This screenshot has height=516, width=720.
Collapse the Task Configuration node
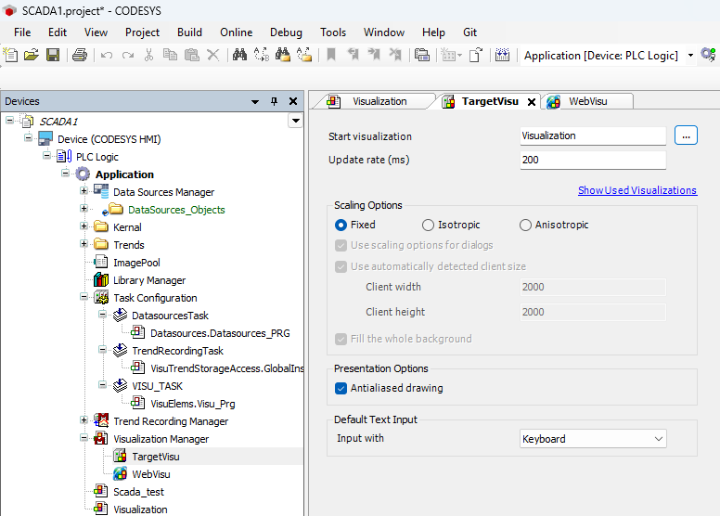click(84, 296)
